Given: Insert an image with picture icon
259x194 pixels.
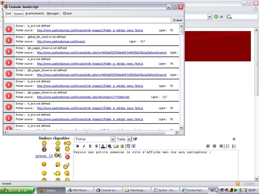Looking at the screenshot, I should click(122, 146).
